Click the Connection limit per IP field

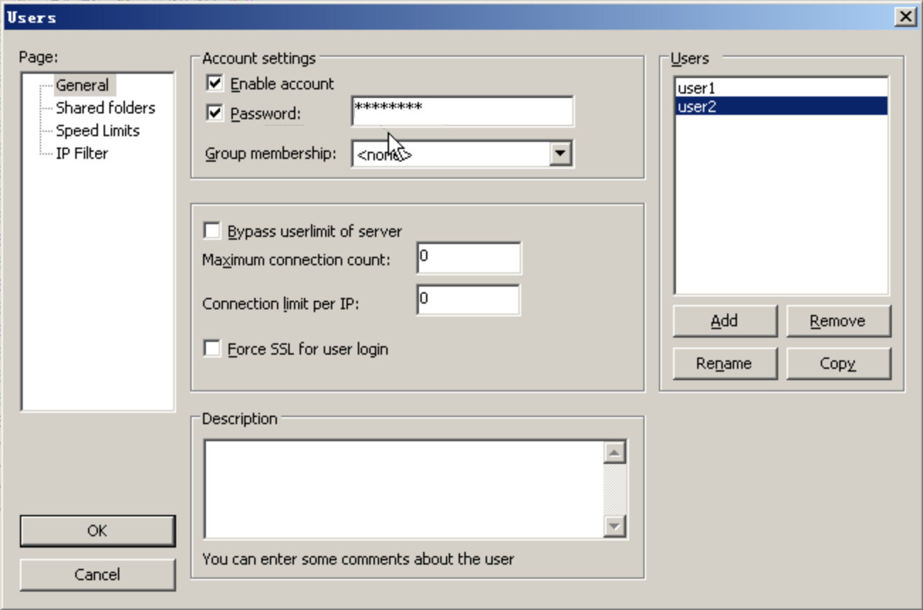click(469, 301)
